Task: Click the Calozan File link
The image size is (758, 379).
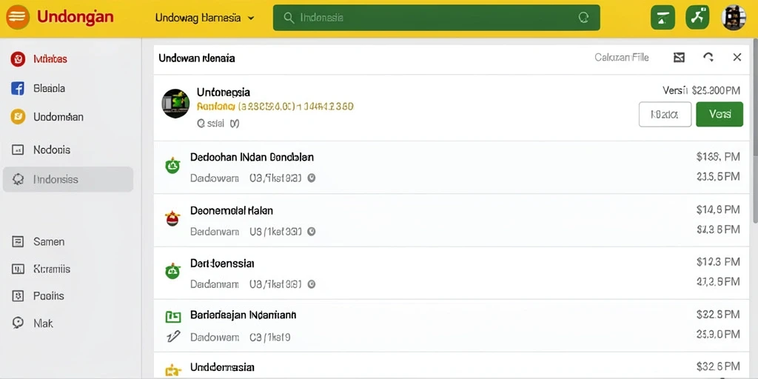Action: click(x=622, y=58)
